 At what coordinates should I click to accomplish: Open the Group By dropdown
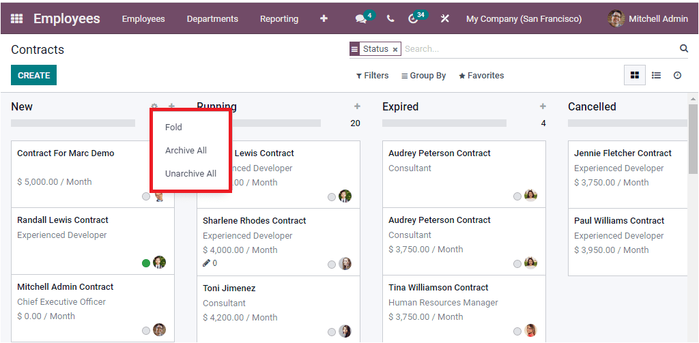[x=423, y=76]
